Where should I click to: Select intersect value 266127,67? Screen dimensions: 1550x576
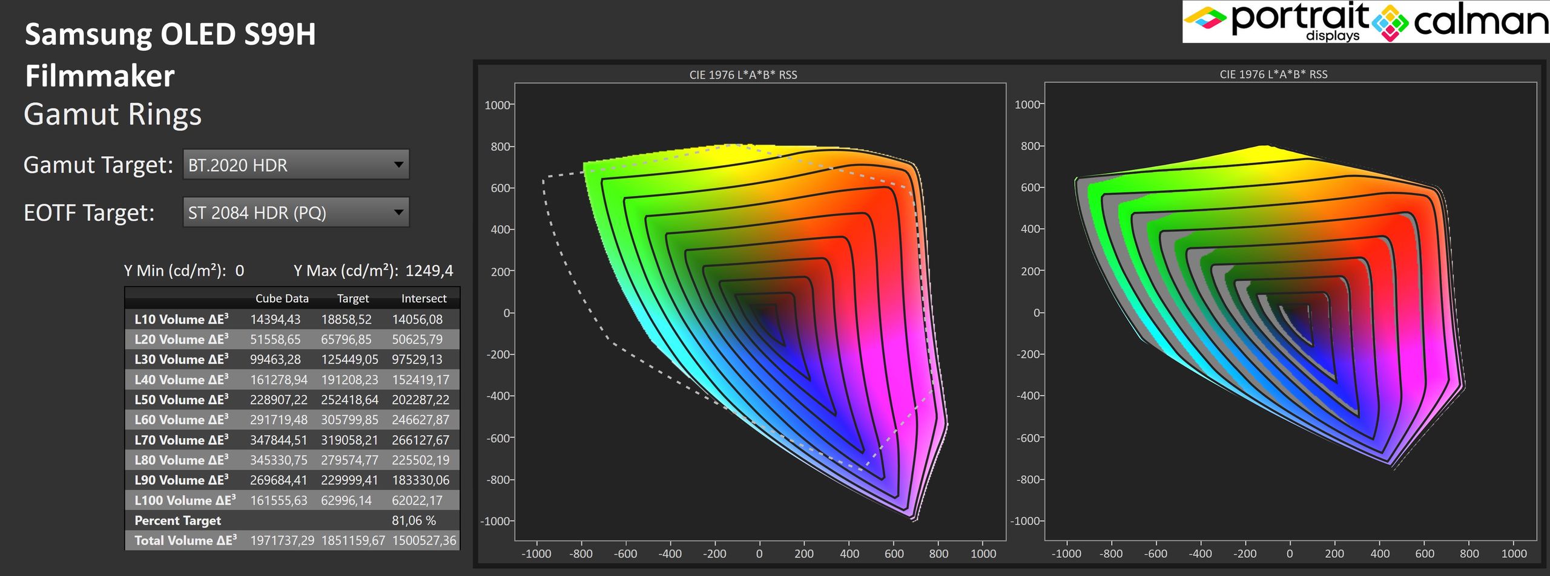tap(421, 440)
